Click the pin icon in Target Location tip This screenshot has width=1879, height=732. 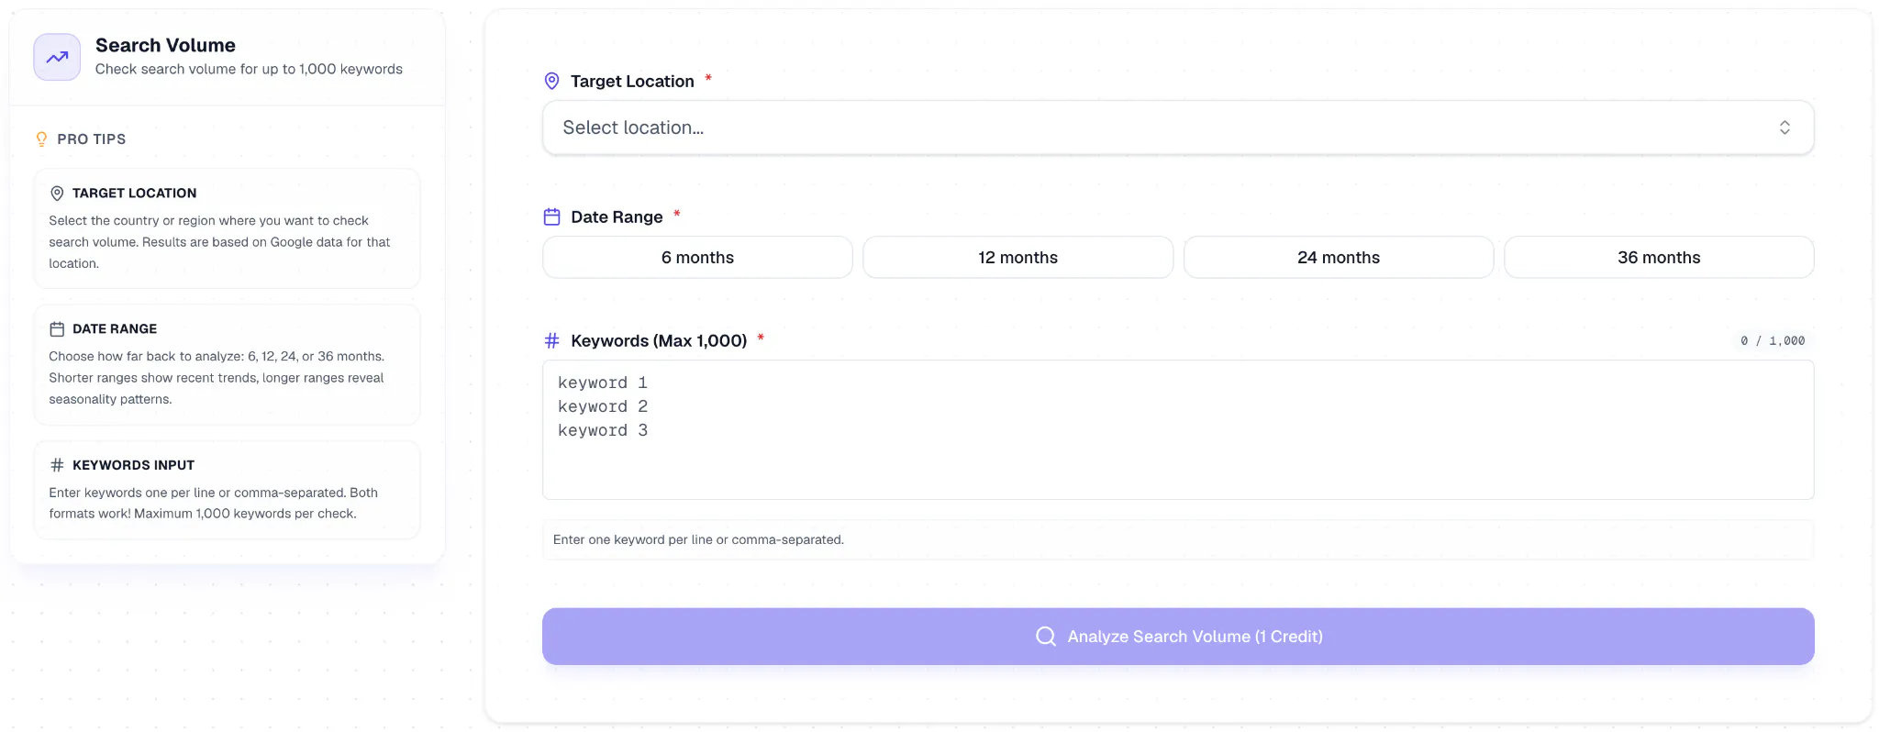pos(57,194)
